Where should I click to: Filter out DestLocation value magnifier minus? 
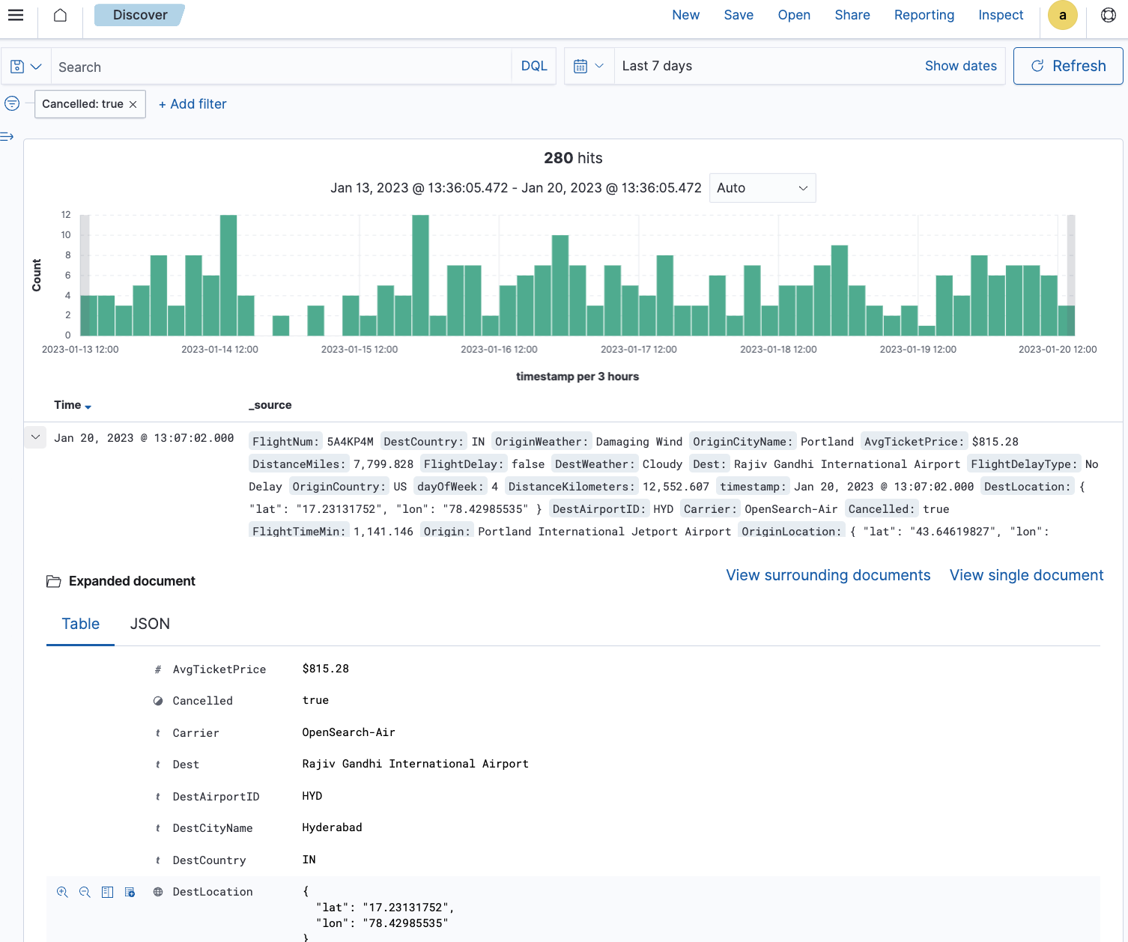[x=85, y=892]
